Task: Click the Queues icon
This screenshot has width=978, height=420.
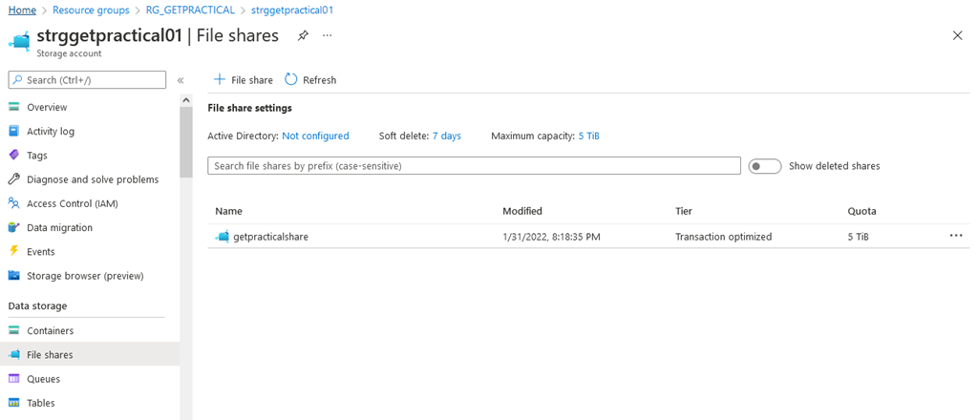Action: (x=14, y=379)
